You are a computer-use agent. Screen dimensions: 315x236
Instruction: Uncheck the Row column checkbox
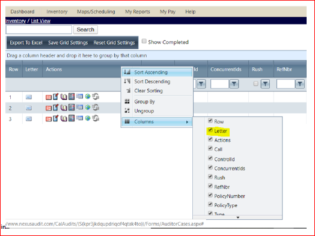(210, 121)
